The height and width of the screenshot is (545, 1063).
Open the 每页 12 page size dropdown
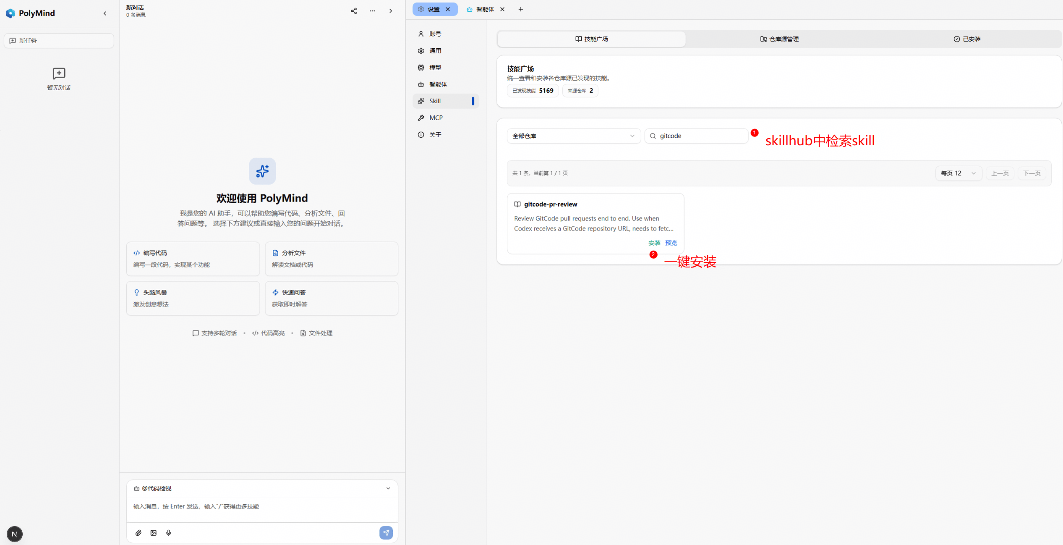pos(959,173)
